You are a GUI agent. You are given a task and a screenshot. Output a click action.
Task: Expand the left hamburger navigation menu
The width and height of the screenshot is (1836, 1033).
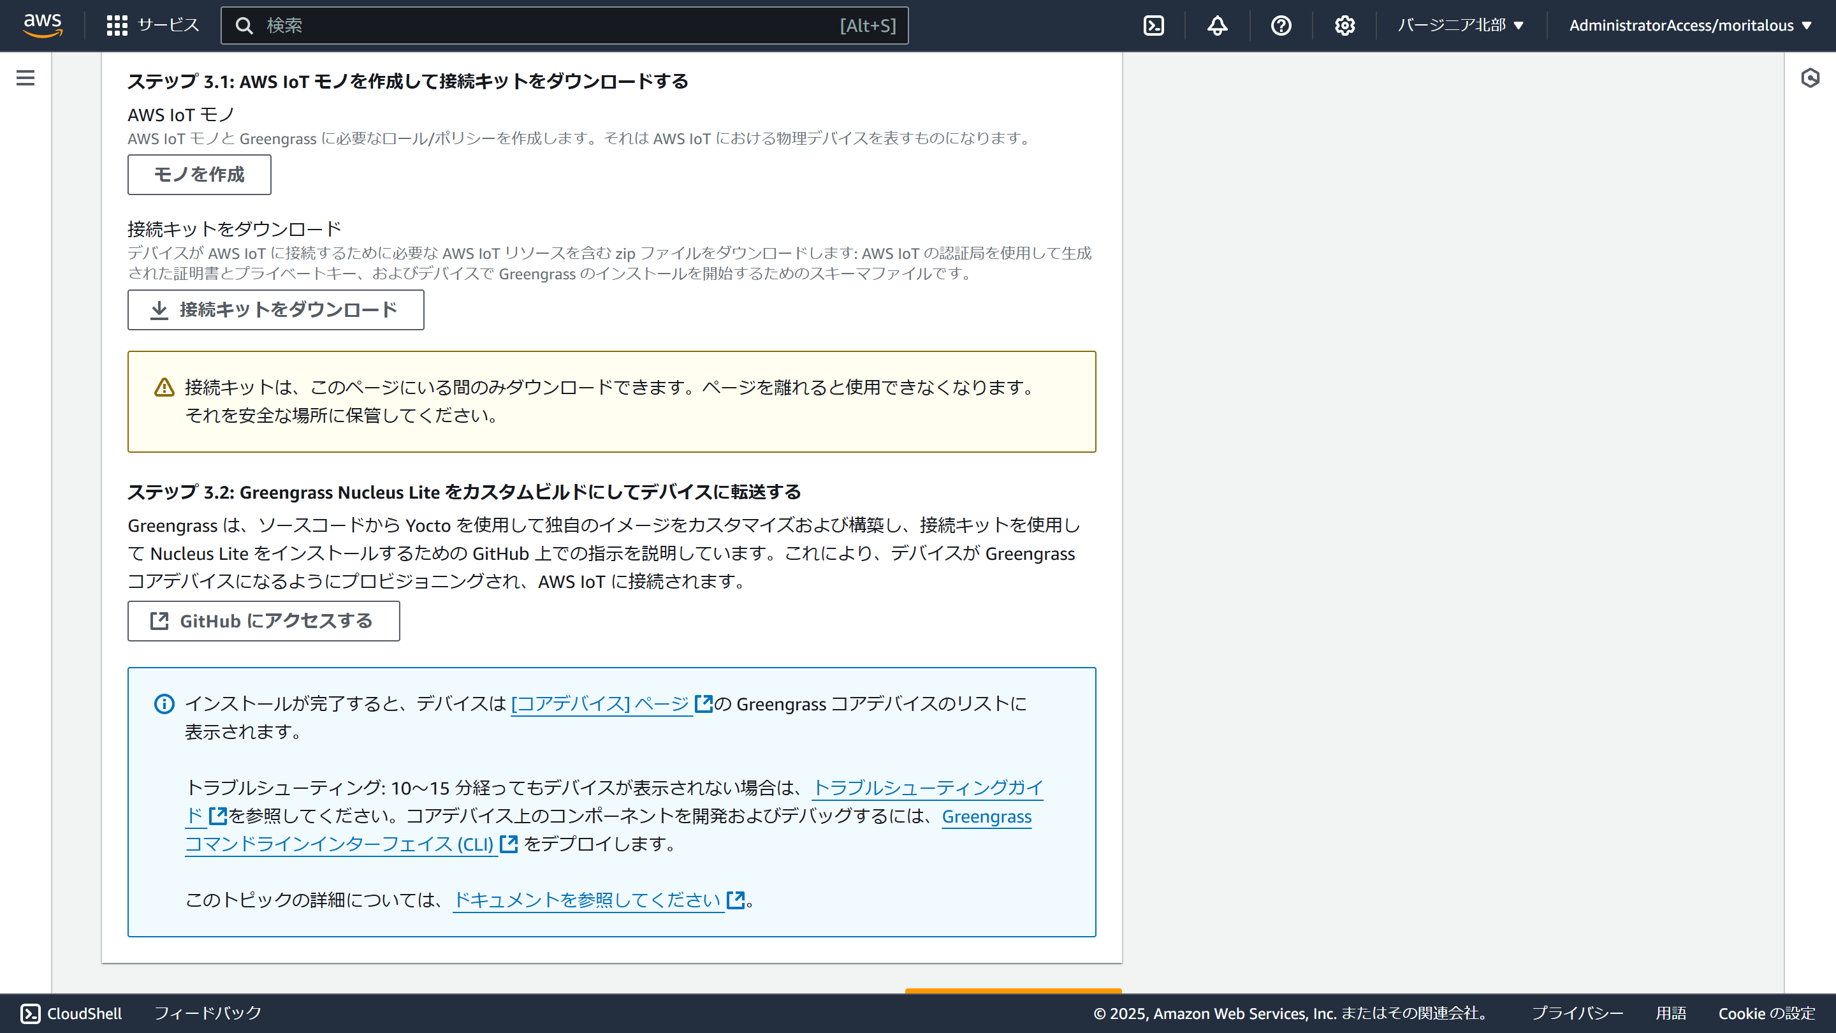coord(25,78)
